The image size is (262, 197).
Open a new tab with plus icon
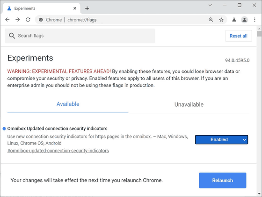pos(87,8)
